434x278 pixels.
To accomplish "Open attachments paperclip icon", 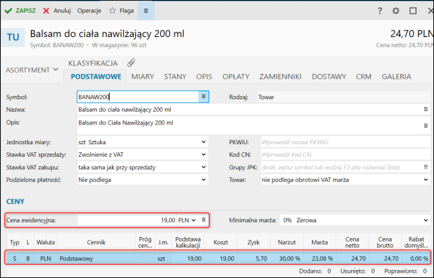I will tap(131, 63).
